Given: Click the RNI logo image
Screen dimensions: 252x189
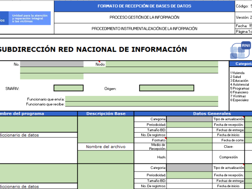Looking at the screenshot, I should (x=241, y=50).
